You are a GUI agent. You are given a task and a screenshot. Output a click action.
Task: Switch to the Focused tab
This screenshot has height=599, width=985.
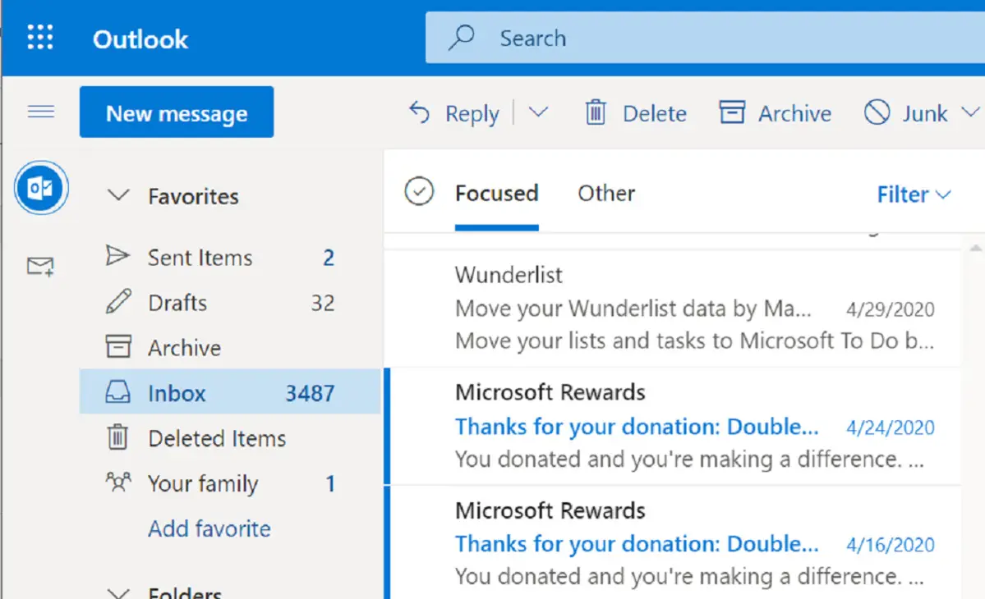[496, 193]
